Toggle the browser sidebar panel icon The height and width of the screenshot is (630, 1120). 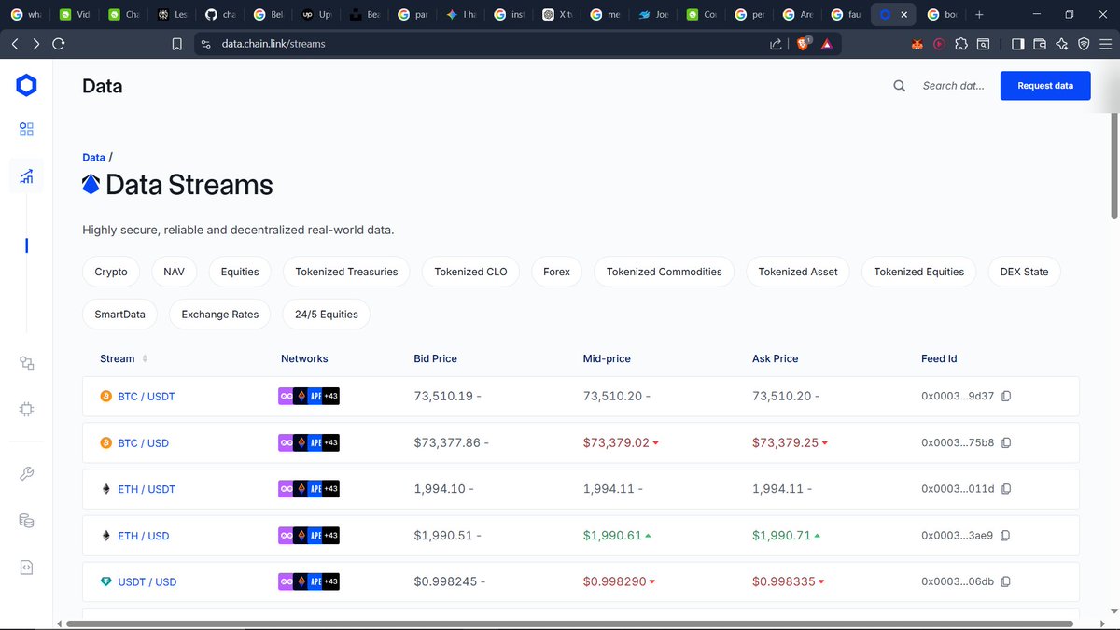click(1017, 44)
